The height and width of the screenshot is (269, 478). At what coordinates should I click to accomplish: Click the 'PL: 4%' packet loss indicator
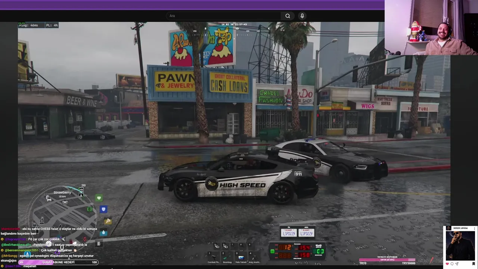(x=52, y=25)
